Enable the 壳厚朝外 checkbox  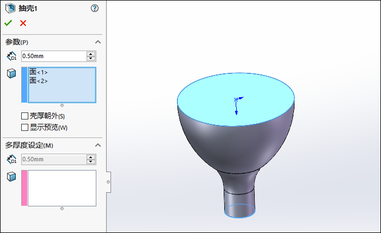[x=24, y=116]
